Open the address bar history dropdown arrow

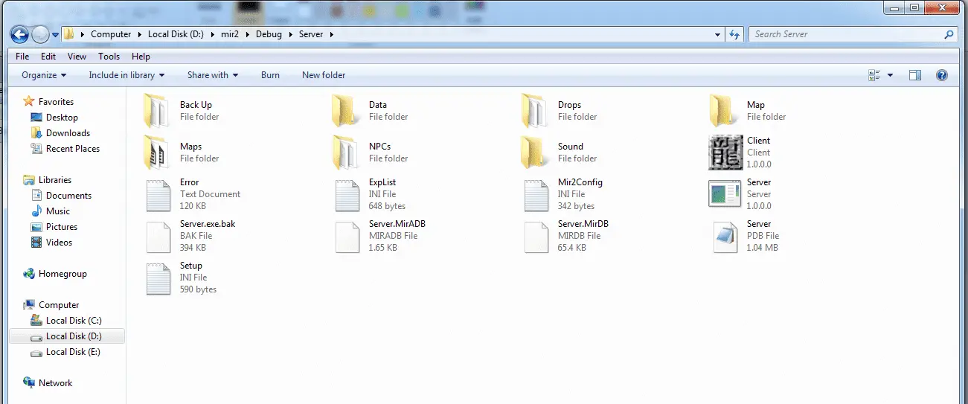[717, 34]
